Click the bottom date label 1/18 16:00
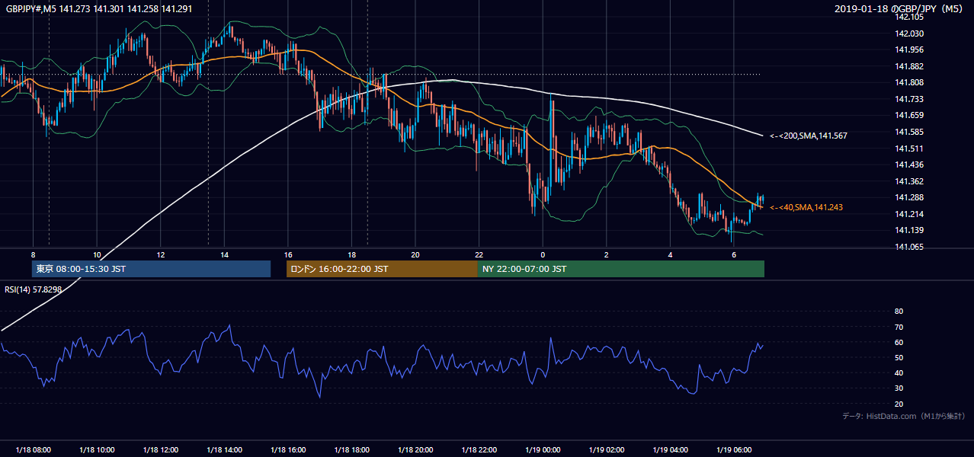This screenshot has height=457, width=974. pos(288,449)
